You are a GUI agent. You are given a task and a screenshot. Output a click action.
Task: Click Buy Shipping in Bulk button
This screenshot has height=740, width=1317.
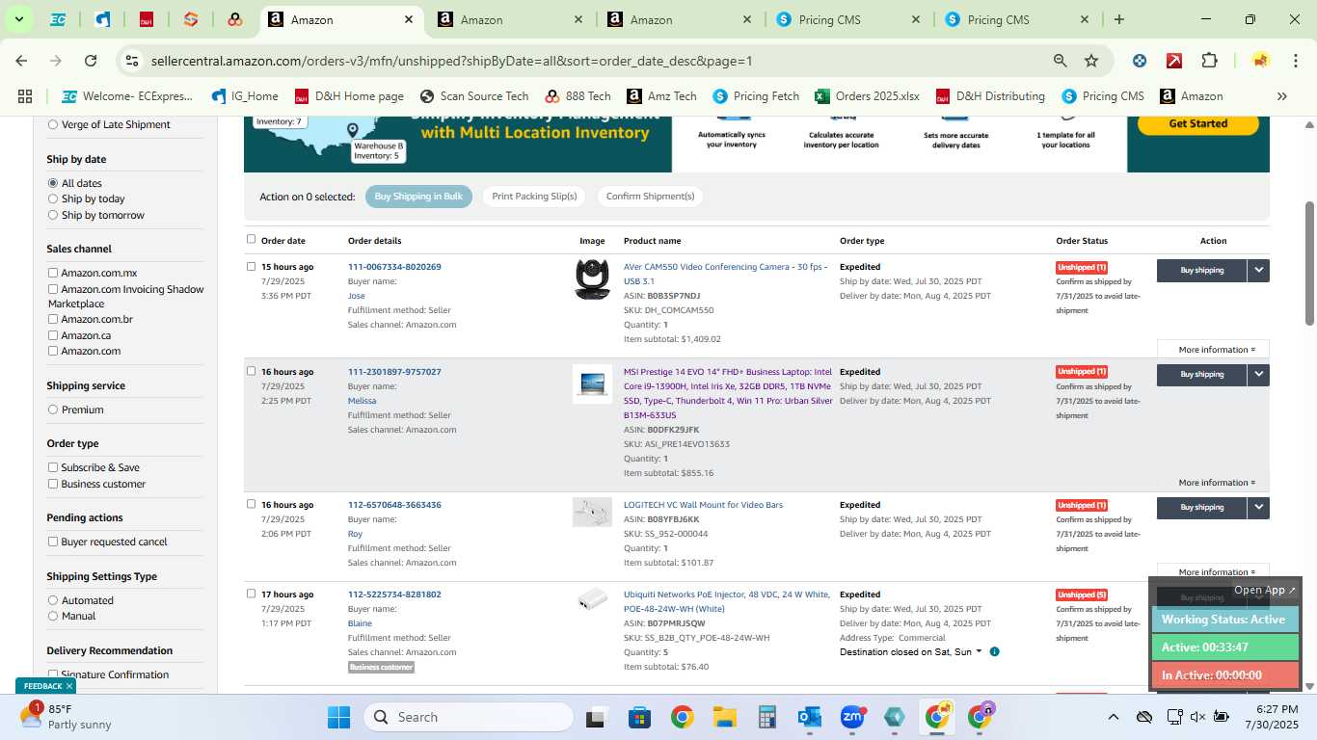tap(418, 197)
